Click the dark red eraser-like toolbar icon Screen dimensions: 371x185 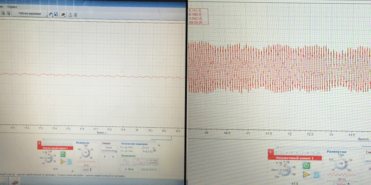coord(63,14)
